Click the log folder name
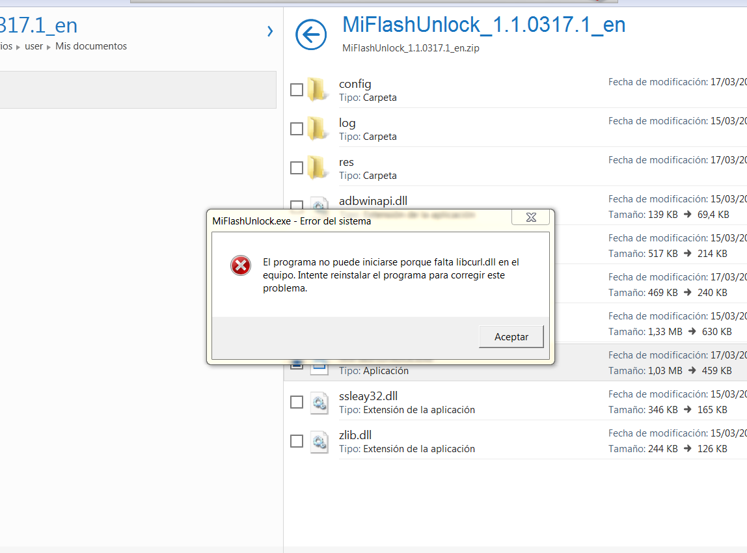 click(x=347, y=124)
